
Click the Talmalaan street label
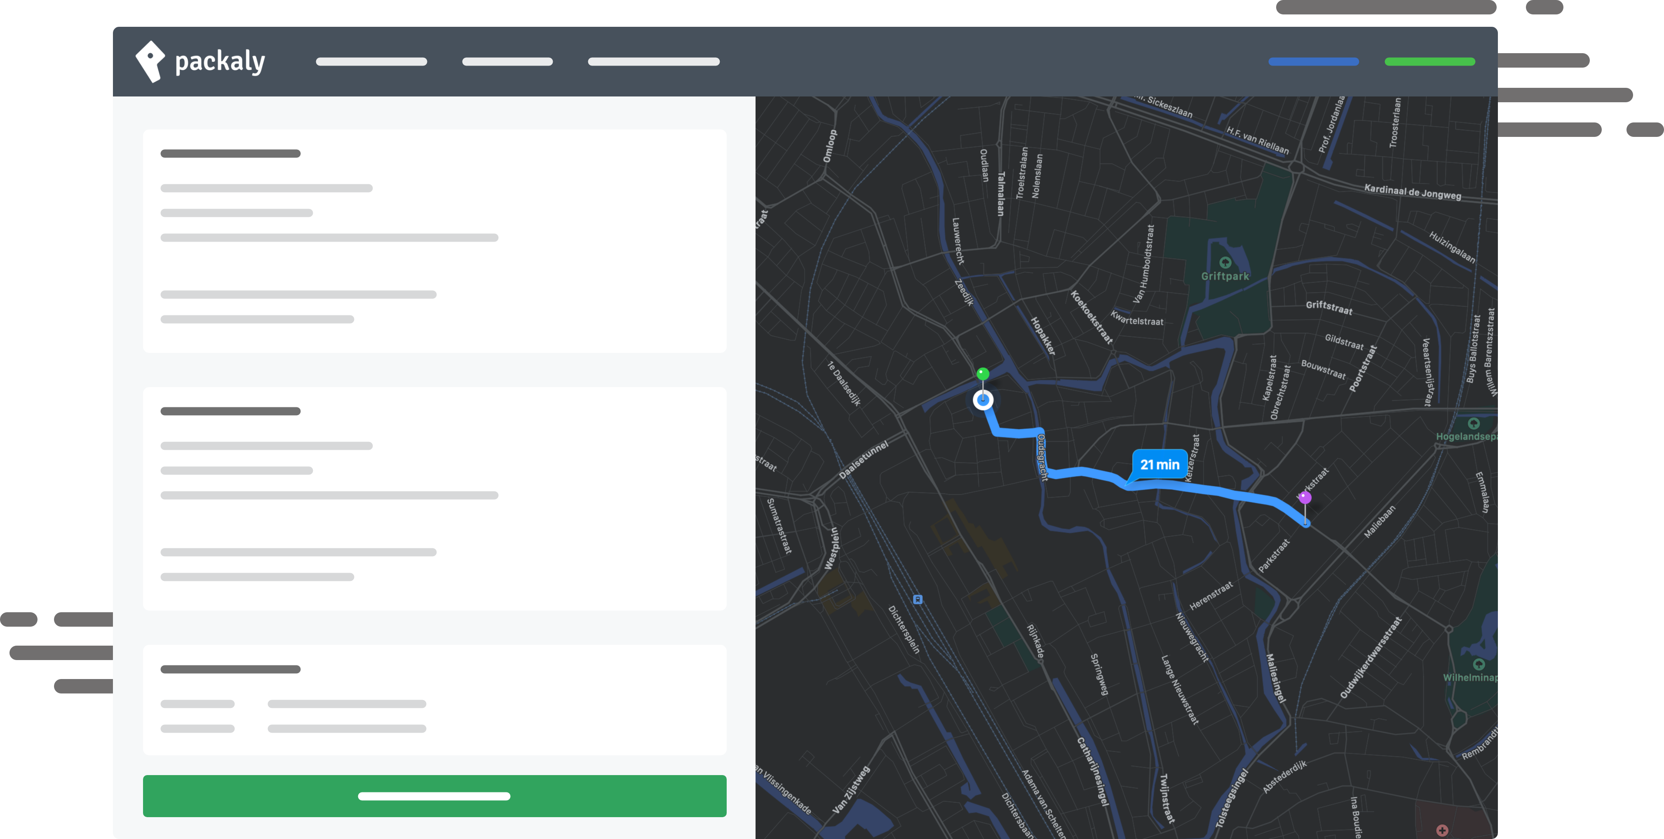pos(1001,193)
